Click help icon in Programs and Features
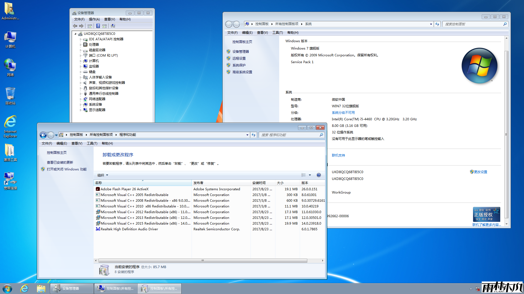524x294 pixels. pos(318,175)
